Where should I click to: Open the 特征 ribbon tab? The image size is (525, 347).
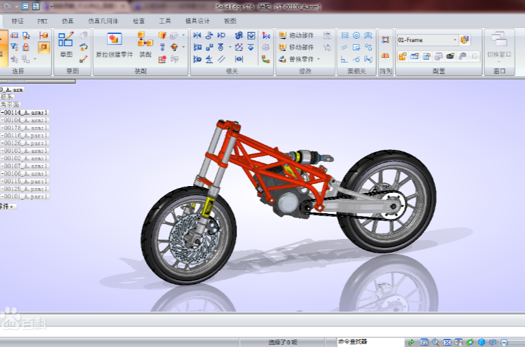pos(18,21)
